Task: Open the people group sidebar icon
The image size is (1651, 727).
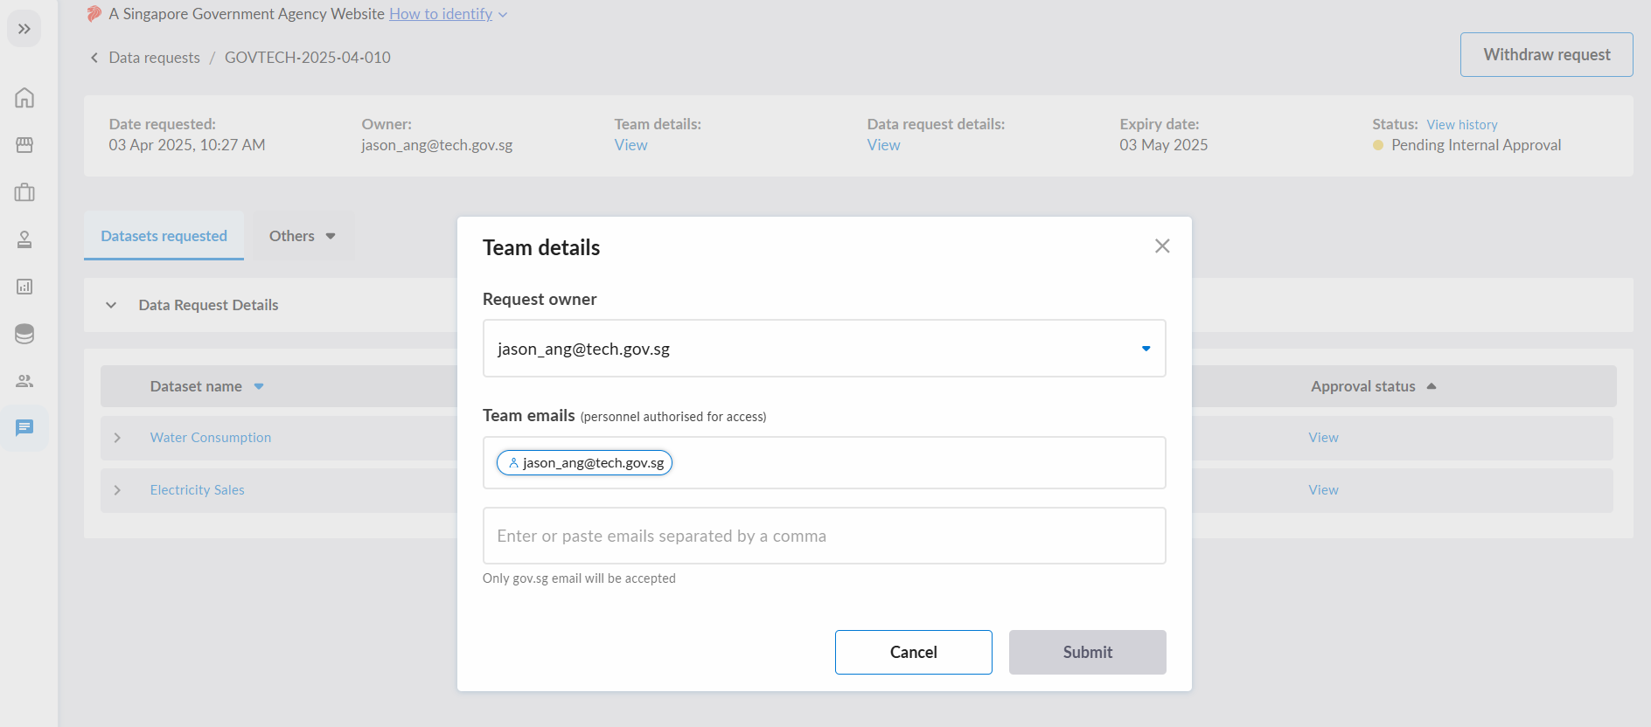Action: coord(24,381)
